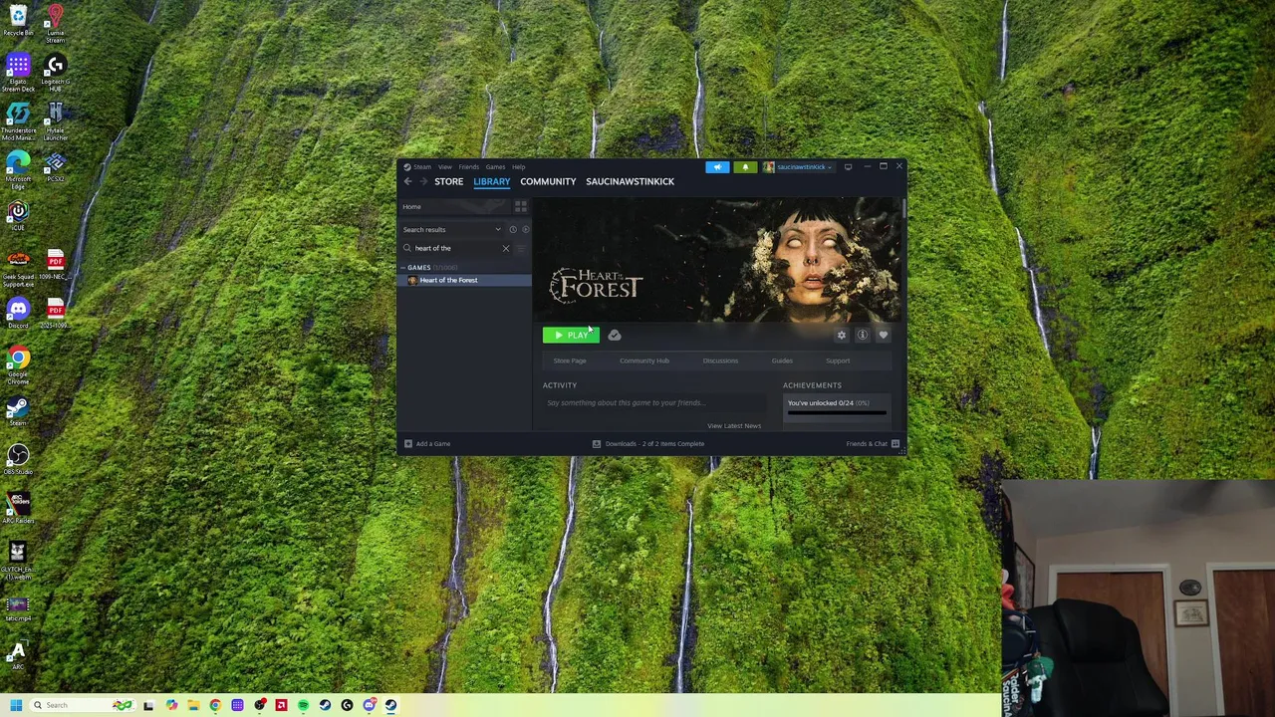1275x717 pixels.
Task: Select Lumia Stream desktop icon
Action: point(55,24)
